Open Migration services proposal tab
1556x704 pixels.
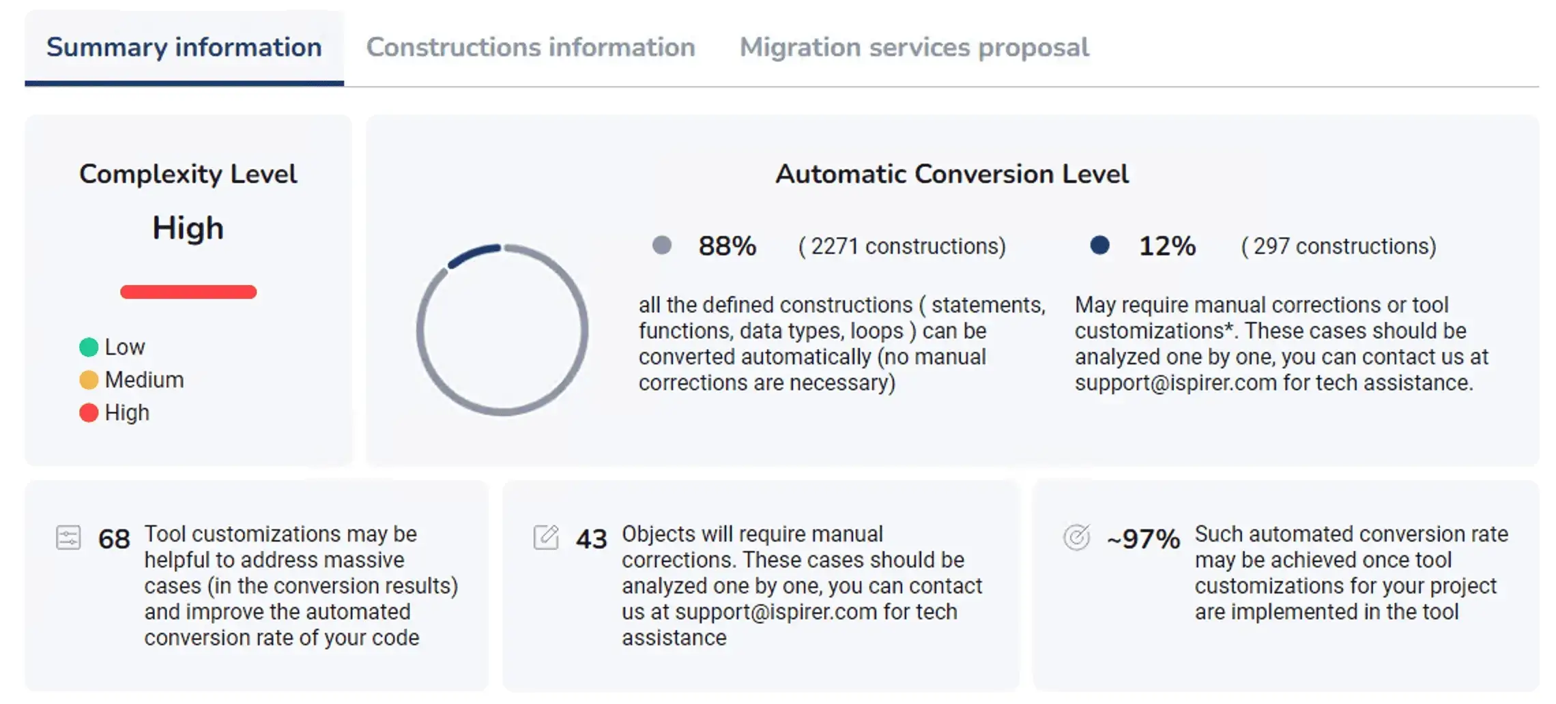tap(914, 47)
